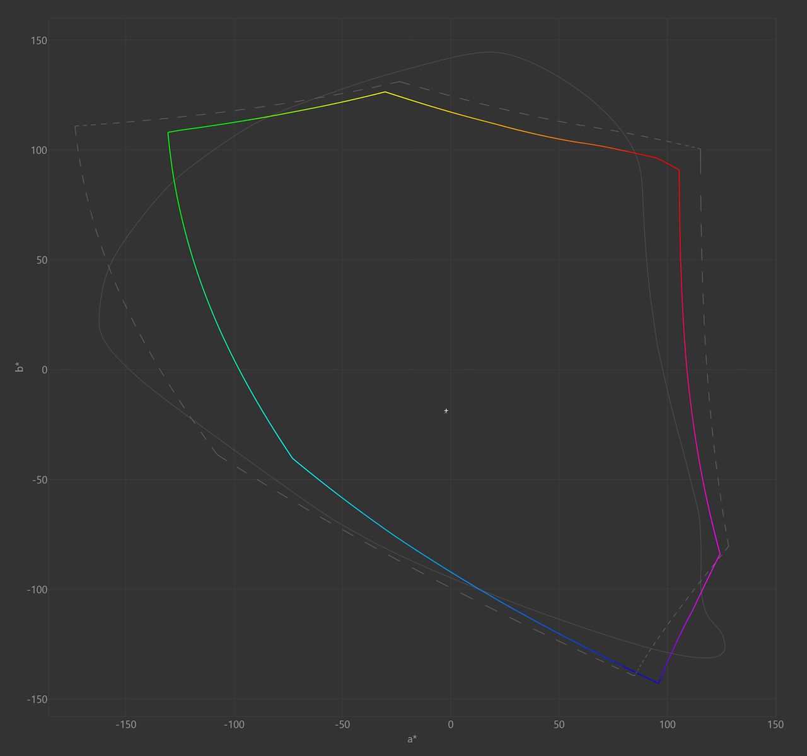
Task: Click the 150 tick label on the a* axis
Action: click(775, 724)
